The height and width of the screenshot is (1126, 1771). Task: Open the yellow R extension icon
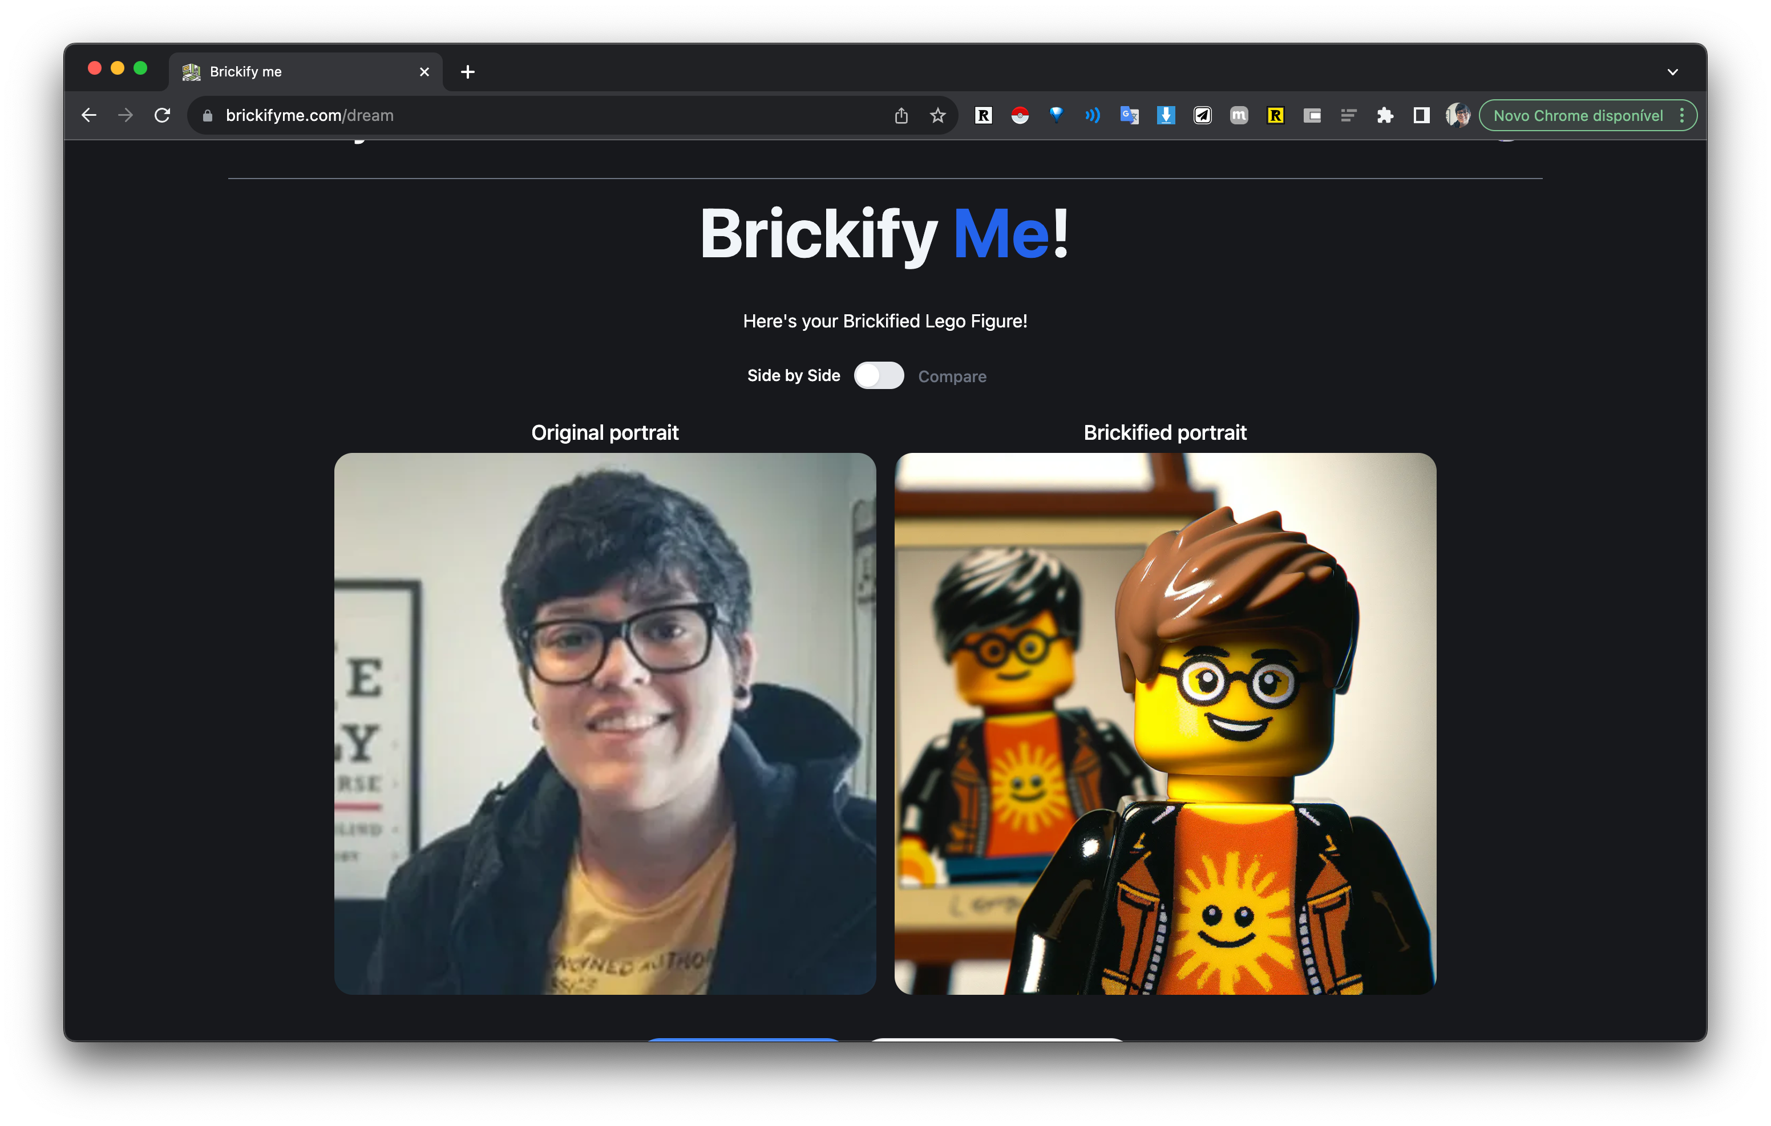click(x=1275, y=115)
